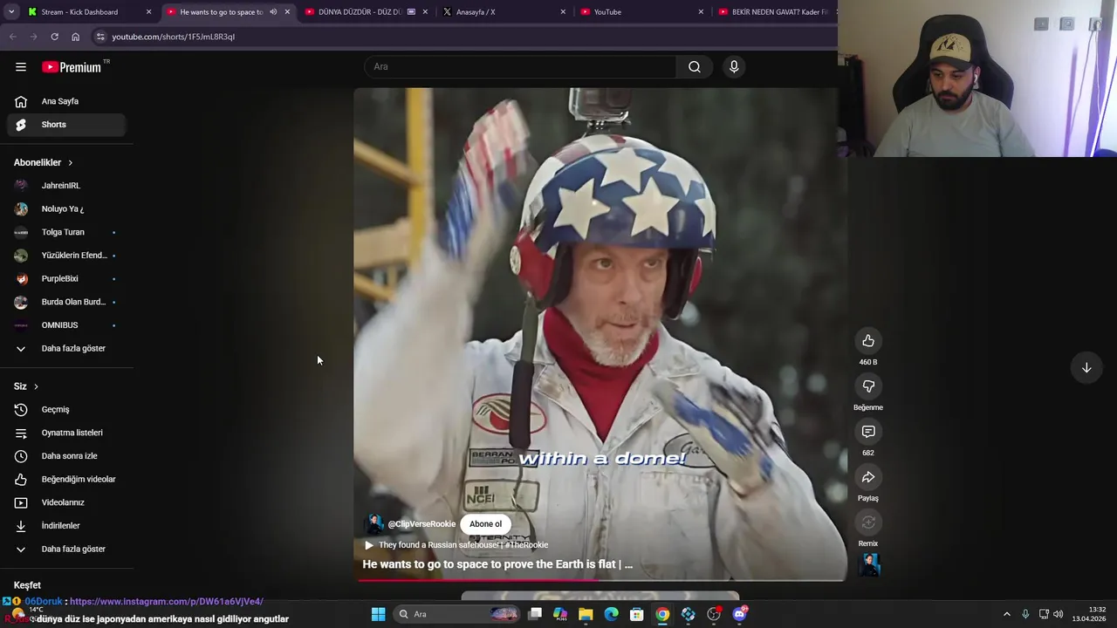The height and width of the screenshot is (628, 1117).
Task: Open JahreinIRL subscription channel
Action: tap(66, 186)
